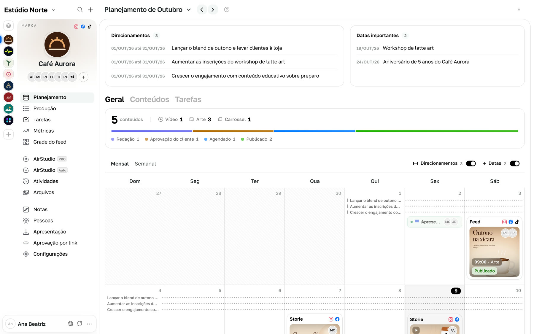The height and width of the screenshot is (334, 534).
Task: Open the three-dot options menu top right
Action: (x=519, y=9)
